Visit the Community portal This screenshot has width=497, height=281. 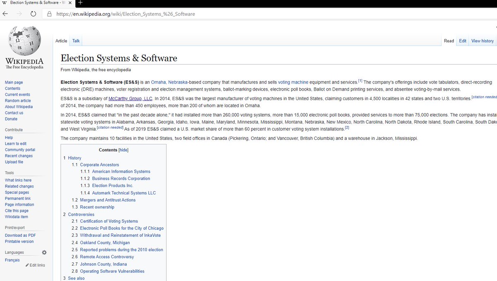click(x=20, y=150)
